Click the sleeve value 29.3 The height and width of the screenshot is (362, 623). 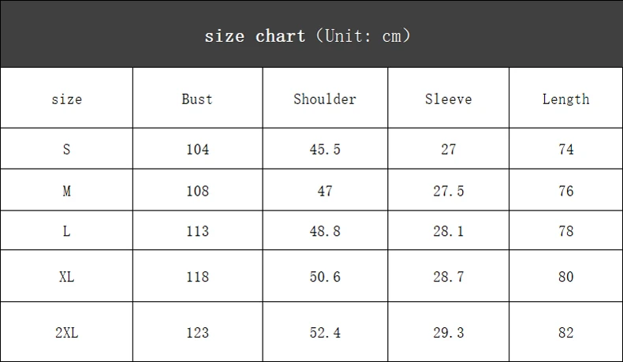click(448, 333)
